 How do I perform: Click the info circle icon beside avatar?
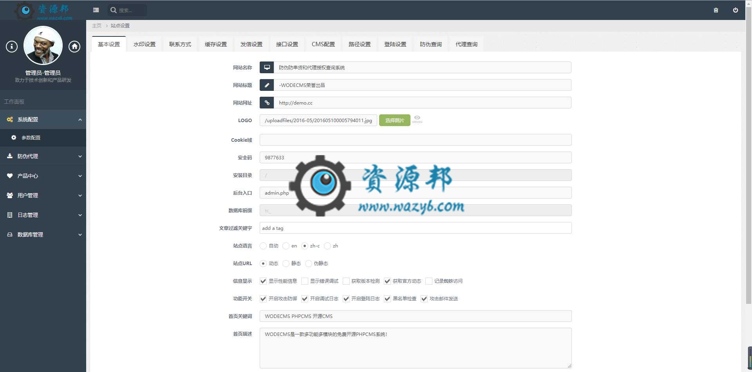(x=12, y=47)
